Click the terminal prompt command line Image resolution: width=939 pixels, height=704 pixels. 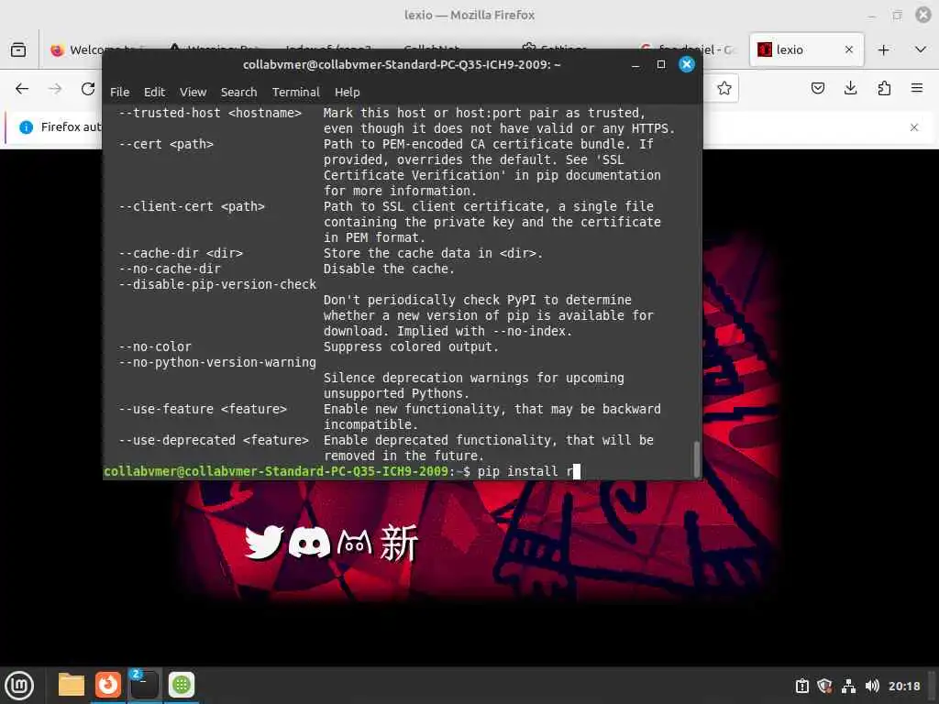point(342,472)
